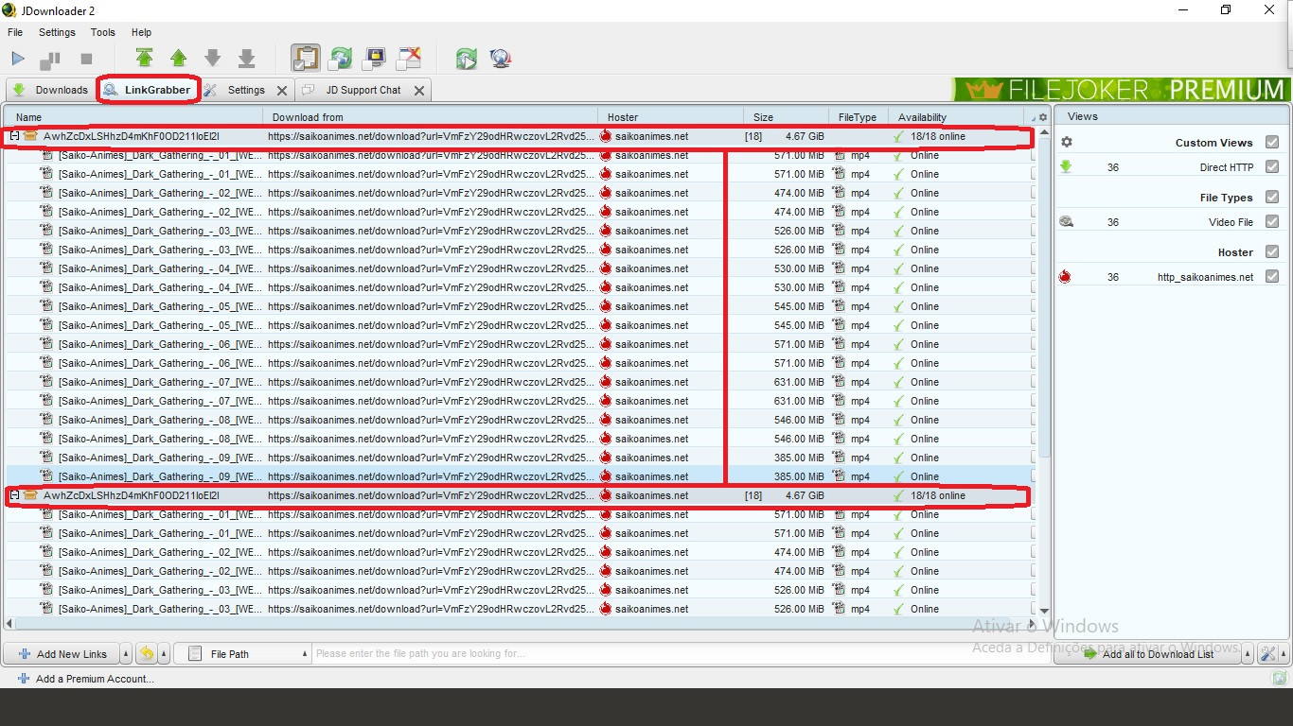This screenshot has width=1293, height=726.
Task: Collapse the second AwhZcDxLSHhzD4mKhF0OD211IoEl2l package
Action: click(14, 495)
